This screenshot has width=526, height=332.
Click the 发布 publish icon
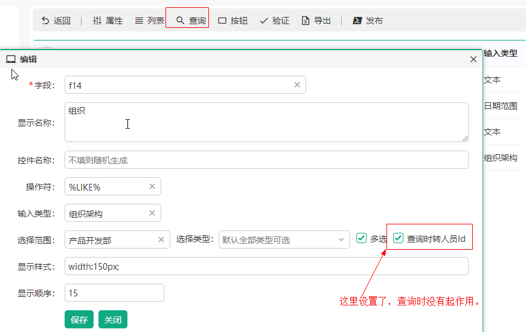pyautogui.click(x=357, y=21)
